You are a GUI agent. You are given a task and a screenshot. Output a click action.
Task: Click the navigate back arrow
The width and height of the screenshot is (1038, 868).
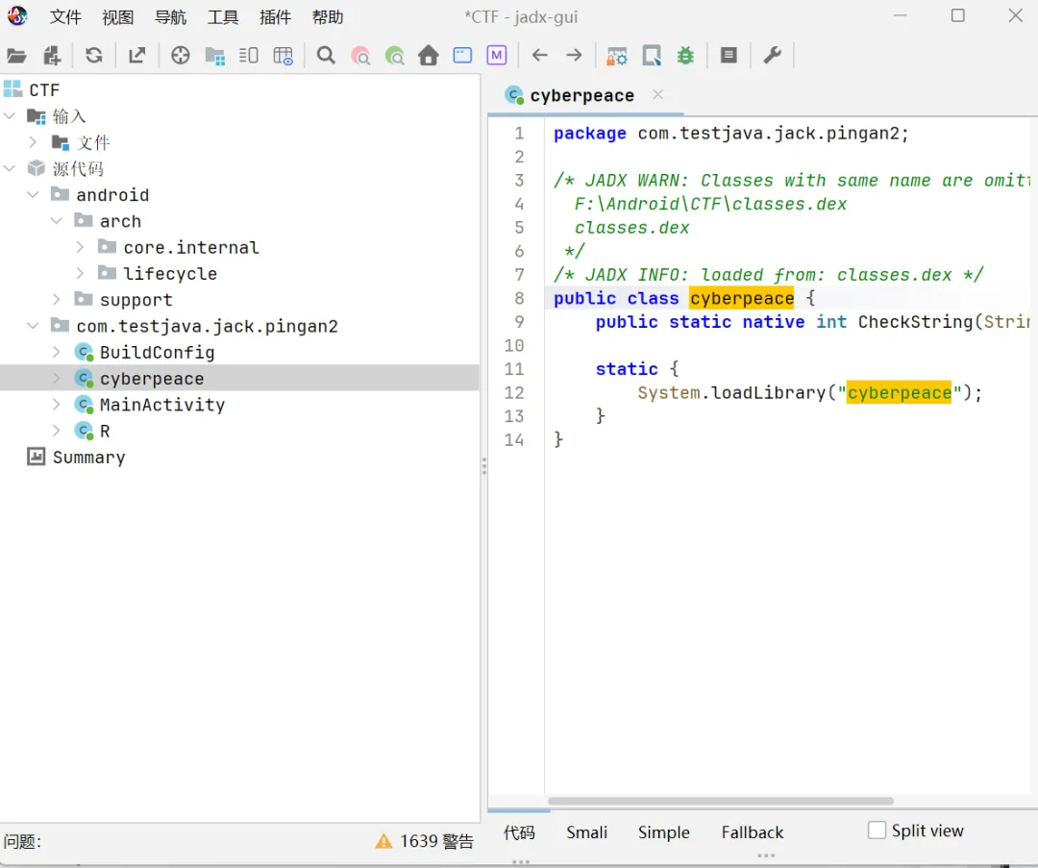[x=540, y=56]
